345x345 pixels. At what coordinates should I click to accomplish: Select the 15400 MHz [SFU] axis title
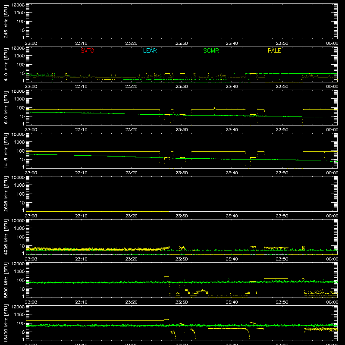(6, 323)
